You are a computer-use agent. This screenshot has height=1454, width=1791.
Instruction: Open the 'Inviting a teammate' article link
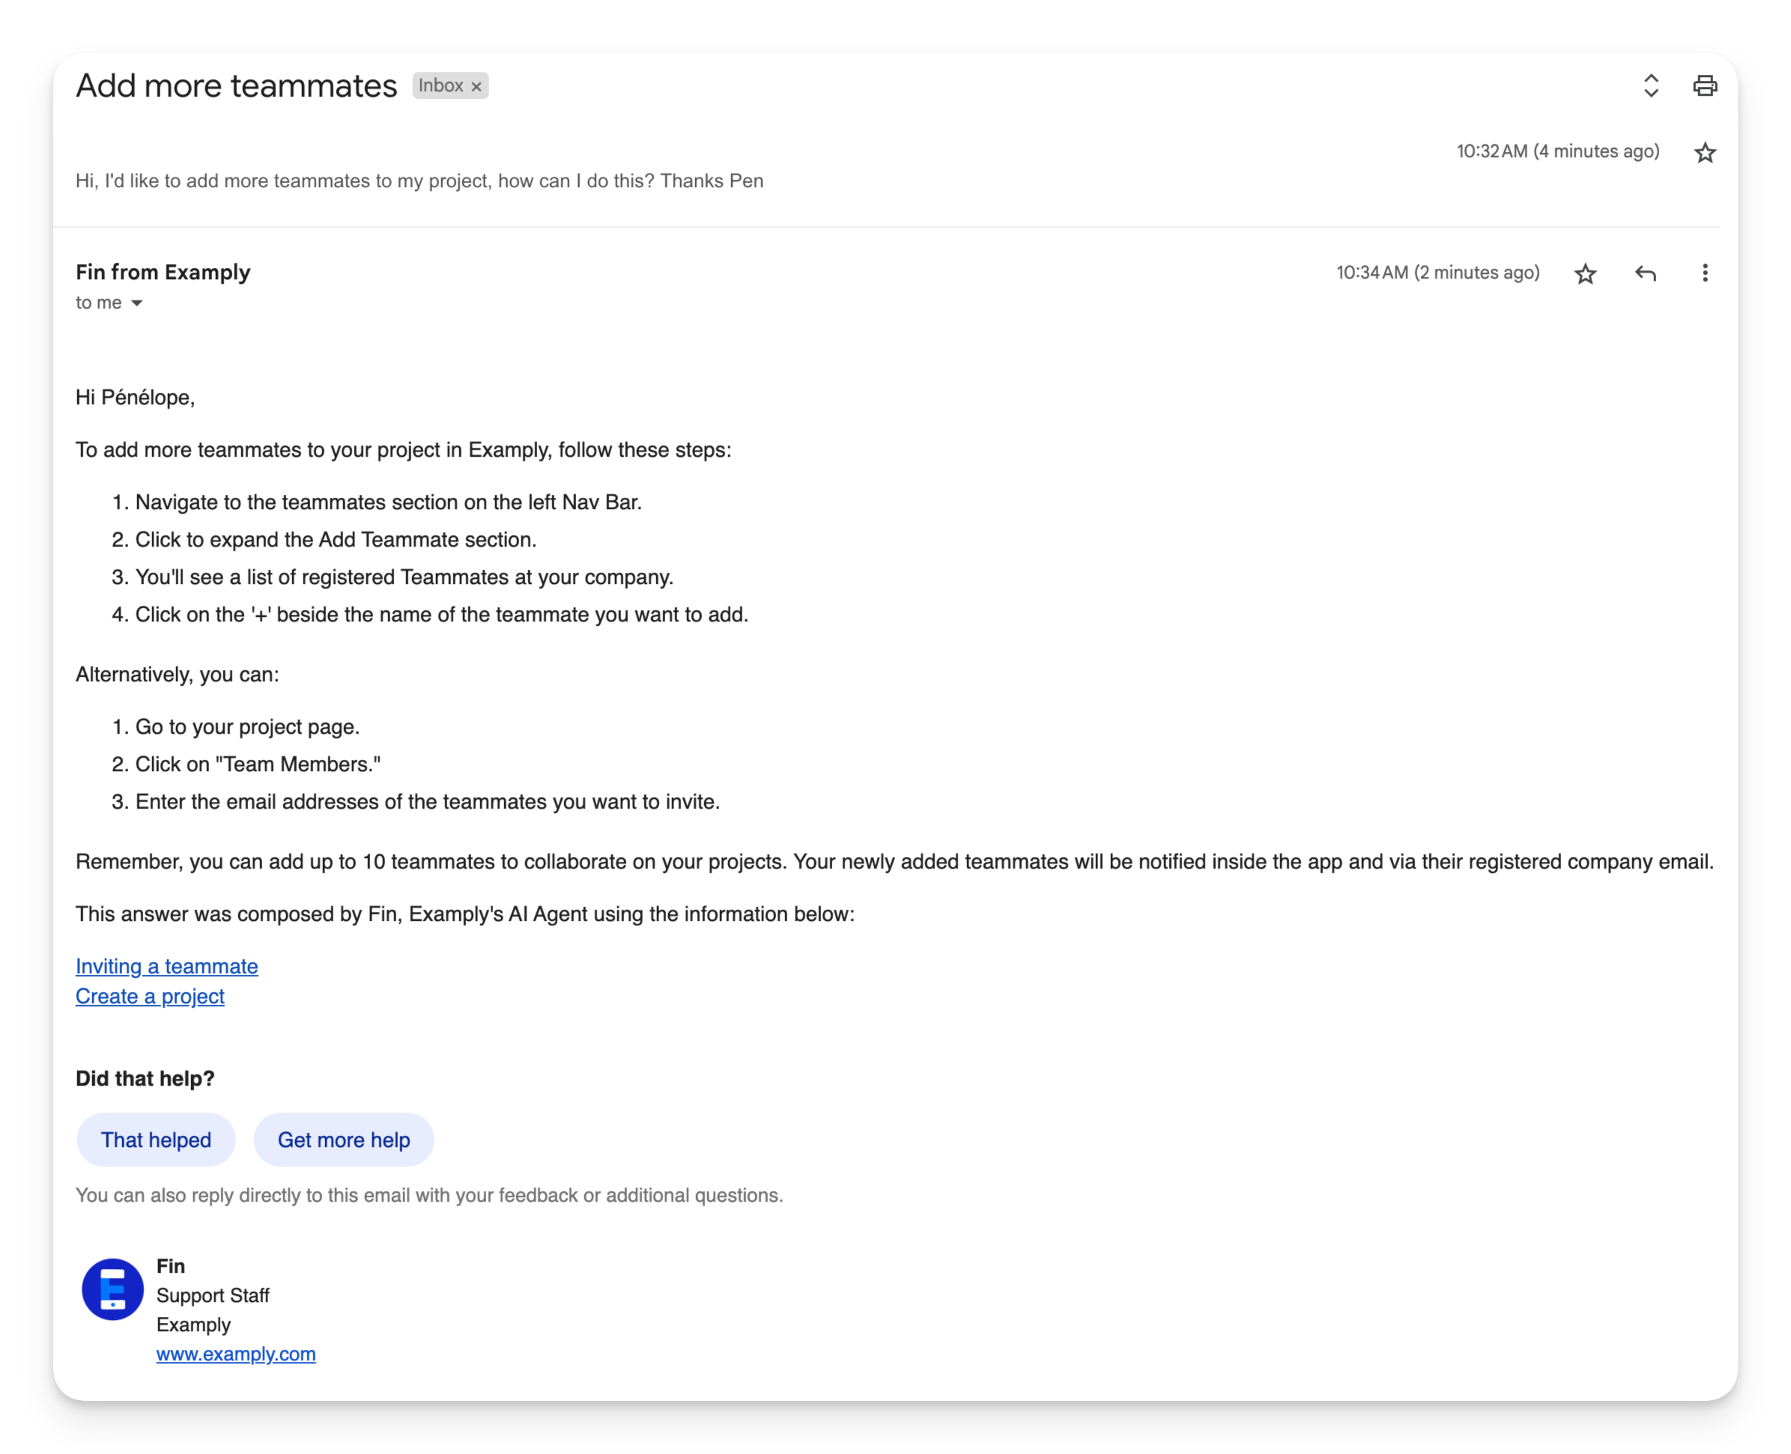[x=167, y=967]
